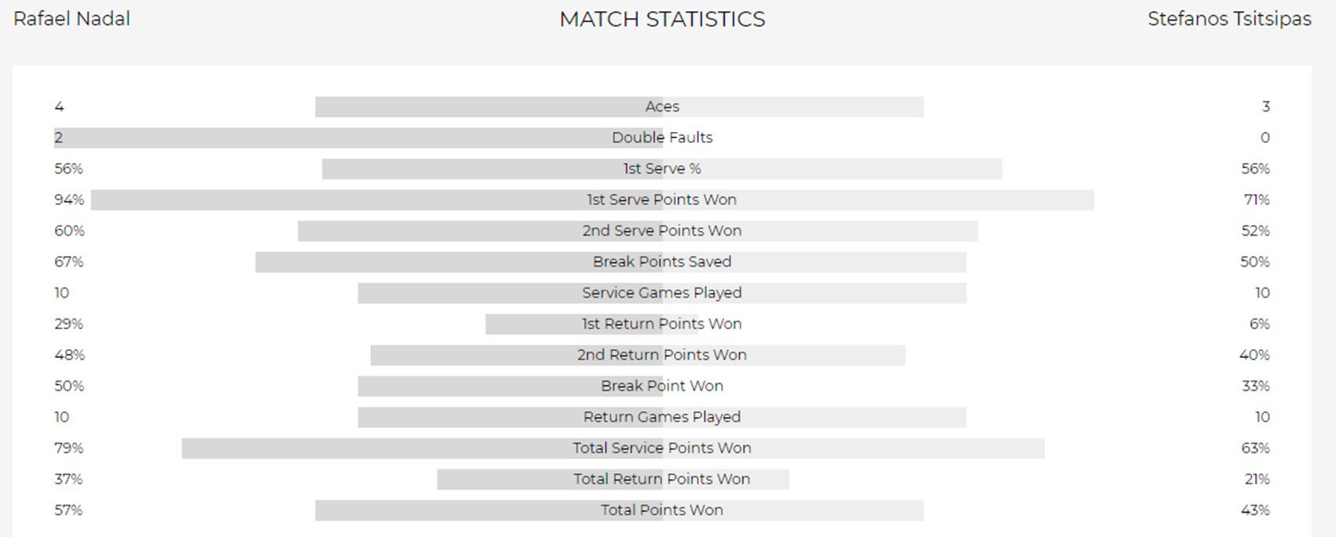This screenshot has width=1336, height=537.
Task: Click Nadal's 94% first serve points value
Action: coord(69,199)
